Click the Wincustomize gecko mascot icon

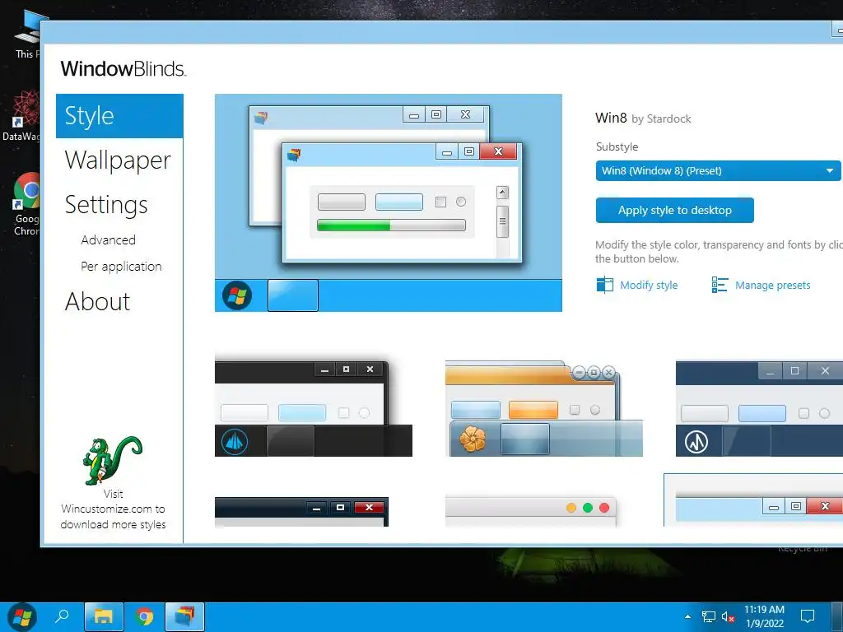(112, 460)
